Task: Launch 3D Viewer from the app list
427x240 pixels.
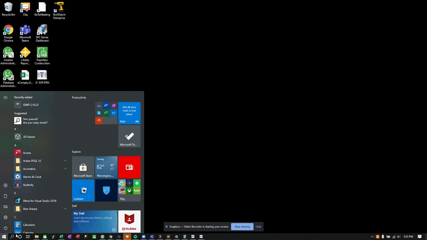Action: click(x=40, y=137)
